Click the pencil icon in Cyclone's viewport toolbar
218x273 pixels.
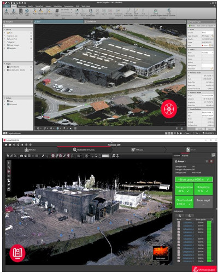coord(43,156)
